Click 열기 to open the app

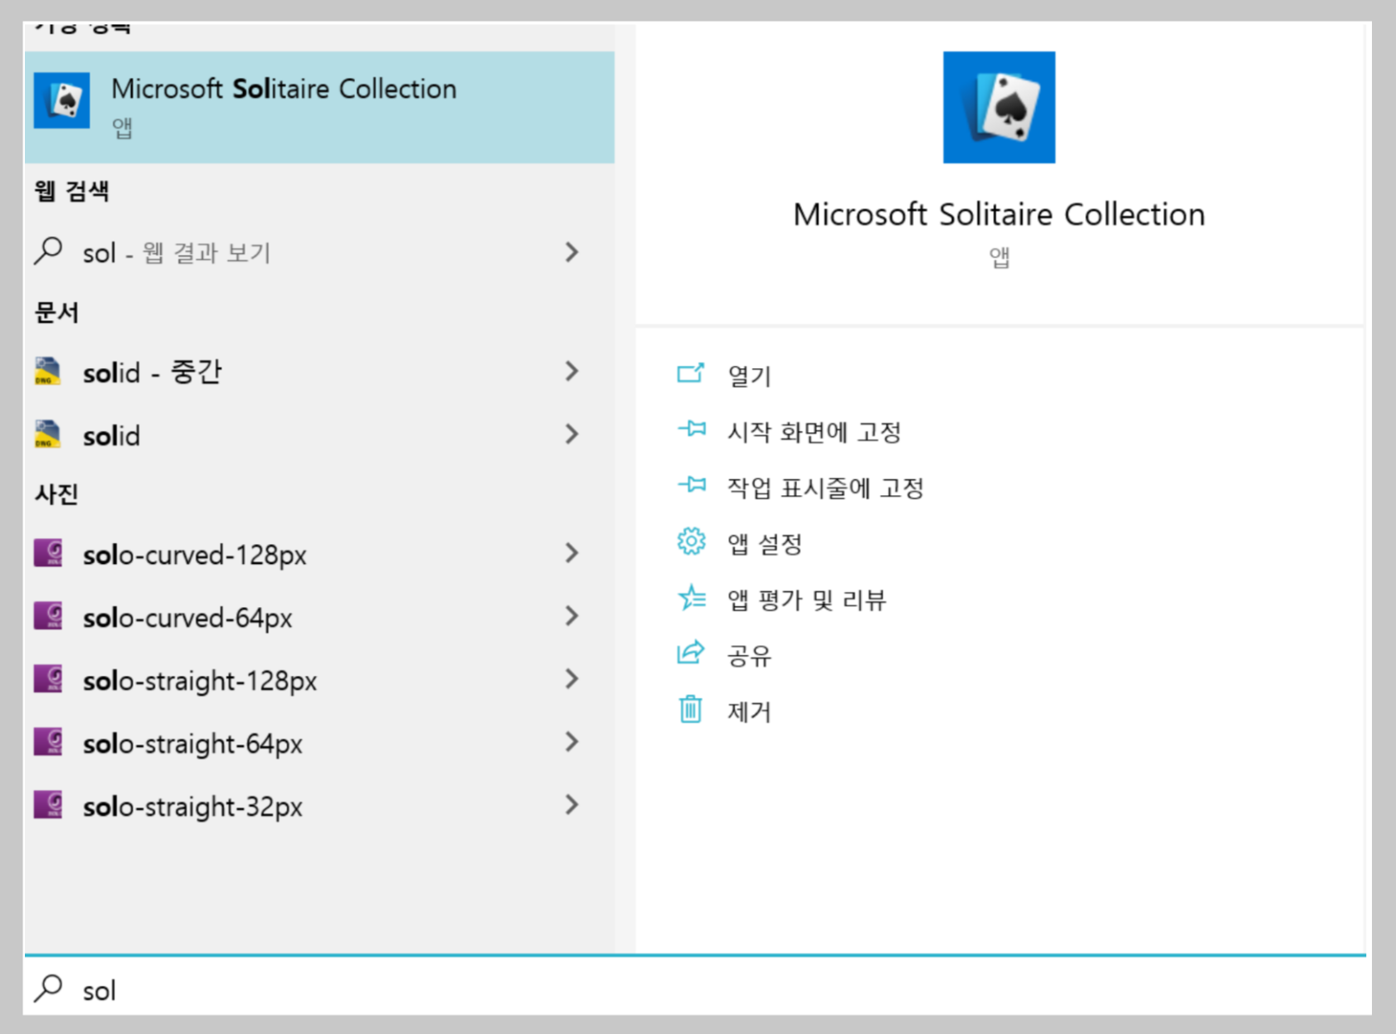pos(749,376)
